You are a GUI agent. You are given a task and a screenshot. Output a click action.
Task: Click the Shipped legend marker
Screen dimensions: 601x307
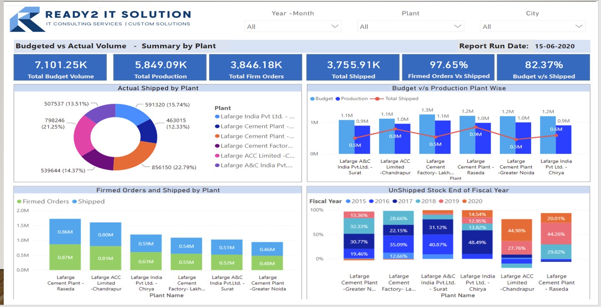click(74, 202)
